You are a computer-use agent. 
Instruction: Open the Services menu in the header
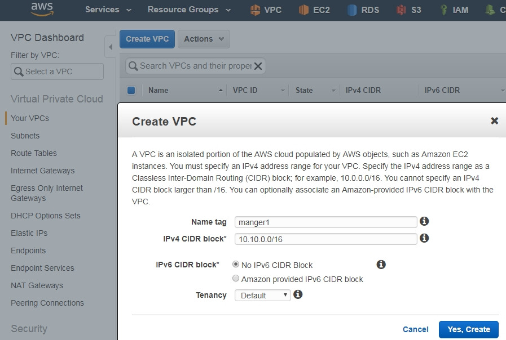(108, 10)
